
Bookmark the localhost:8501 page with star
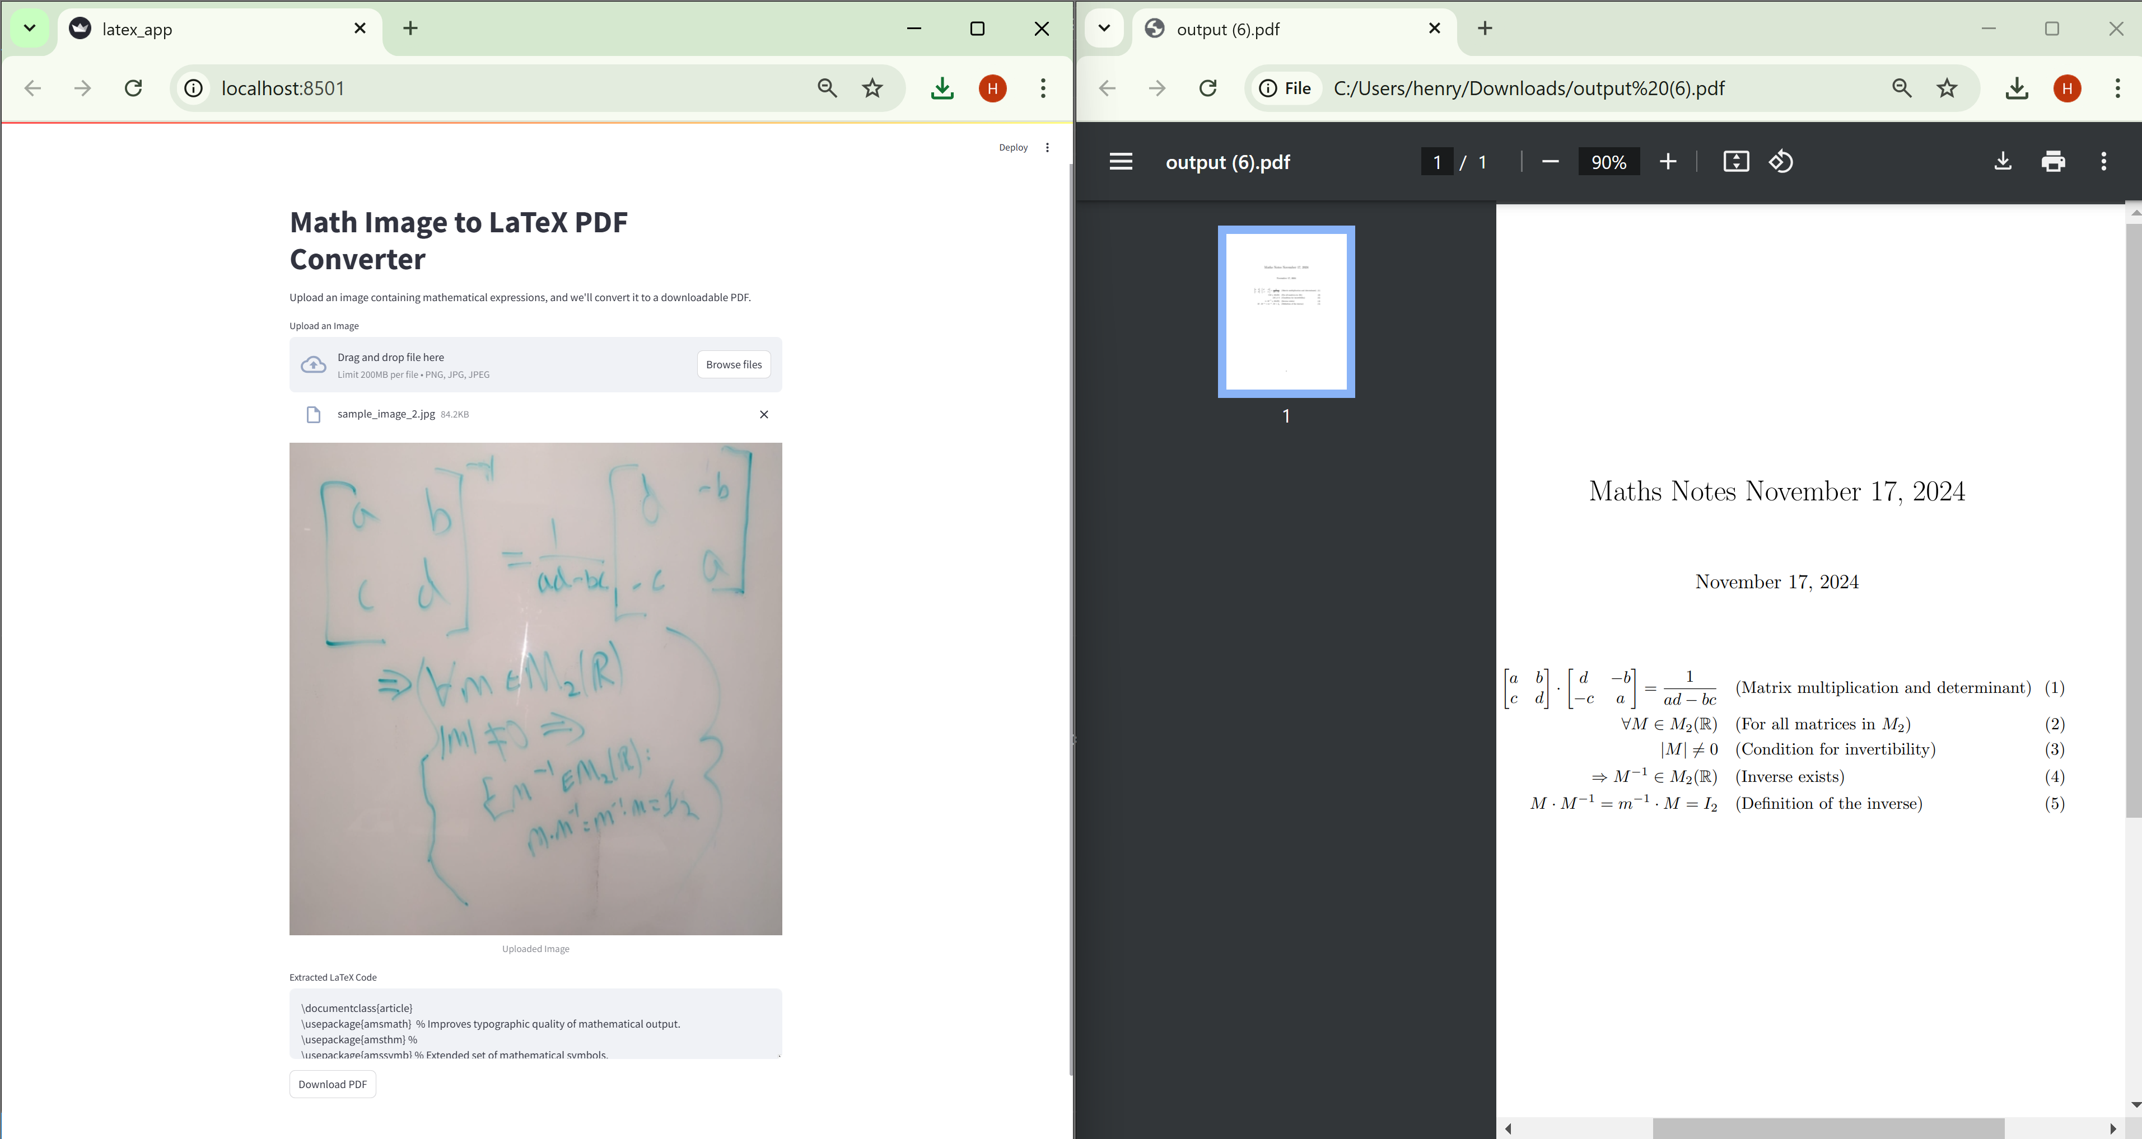click(871, 88)
